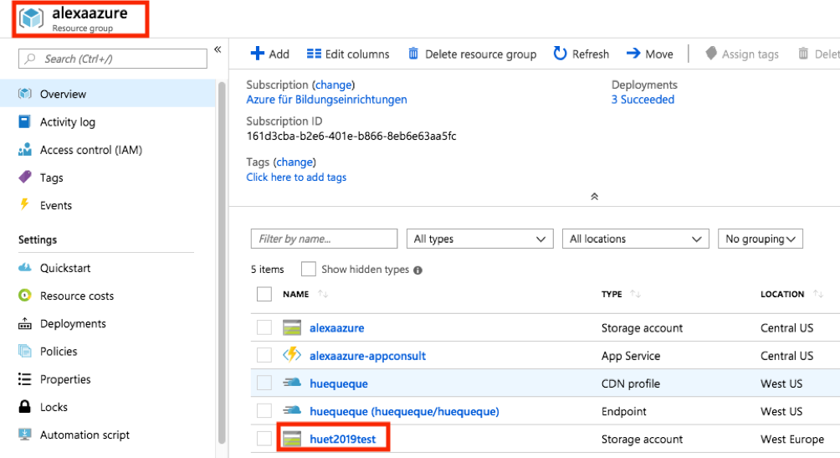
Task: Click the Search (Ctrl+/) field
Action: [112, 59]
